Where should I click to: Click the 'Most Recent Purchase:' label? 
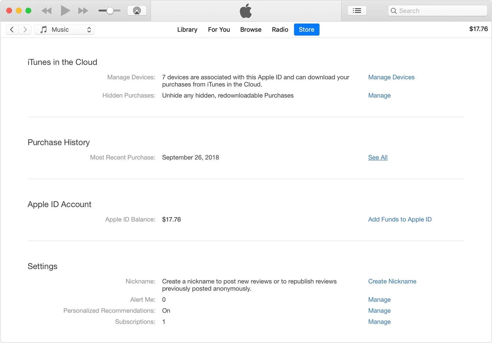pyautogui.click(x=123, y=157)
